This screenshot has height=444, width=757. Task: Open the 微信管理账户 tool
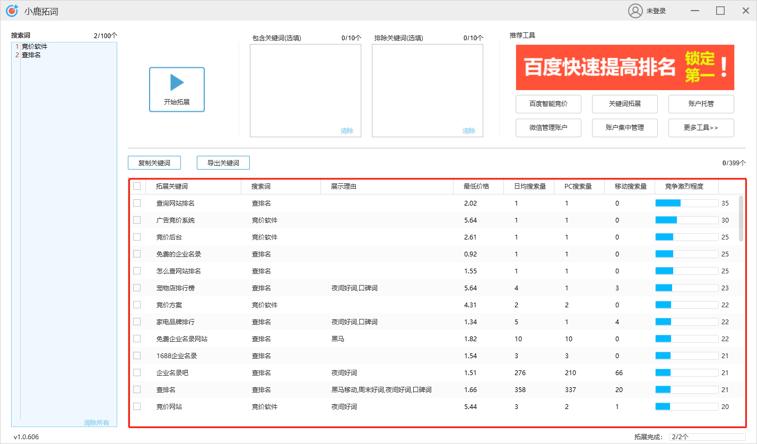point(549,128)
